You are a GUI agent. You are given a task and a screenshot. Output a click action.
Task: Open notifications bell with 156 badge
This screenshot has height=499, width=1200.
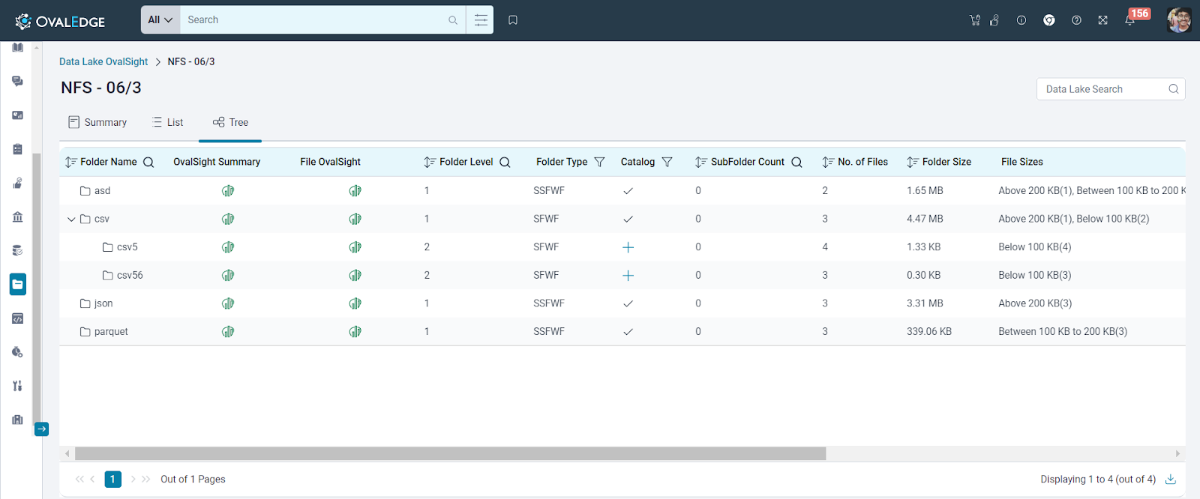(x=1130, y=20)
